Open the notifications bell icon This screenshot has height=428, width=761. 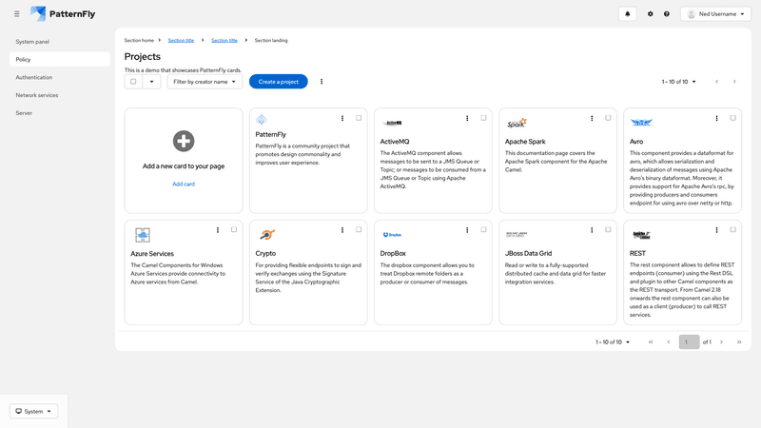pos(628,14)
